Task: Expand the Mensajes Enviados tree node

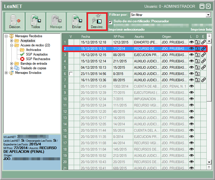Action: pyautogui.click(x=6, y=73)
